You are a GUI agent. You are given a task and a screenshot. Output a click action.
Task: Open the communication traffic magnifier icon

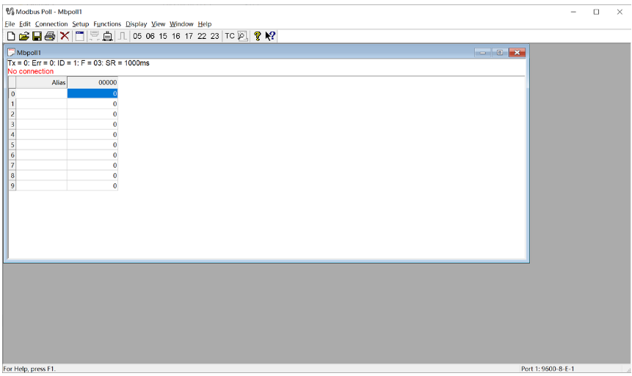tap(242, 36)
